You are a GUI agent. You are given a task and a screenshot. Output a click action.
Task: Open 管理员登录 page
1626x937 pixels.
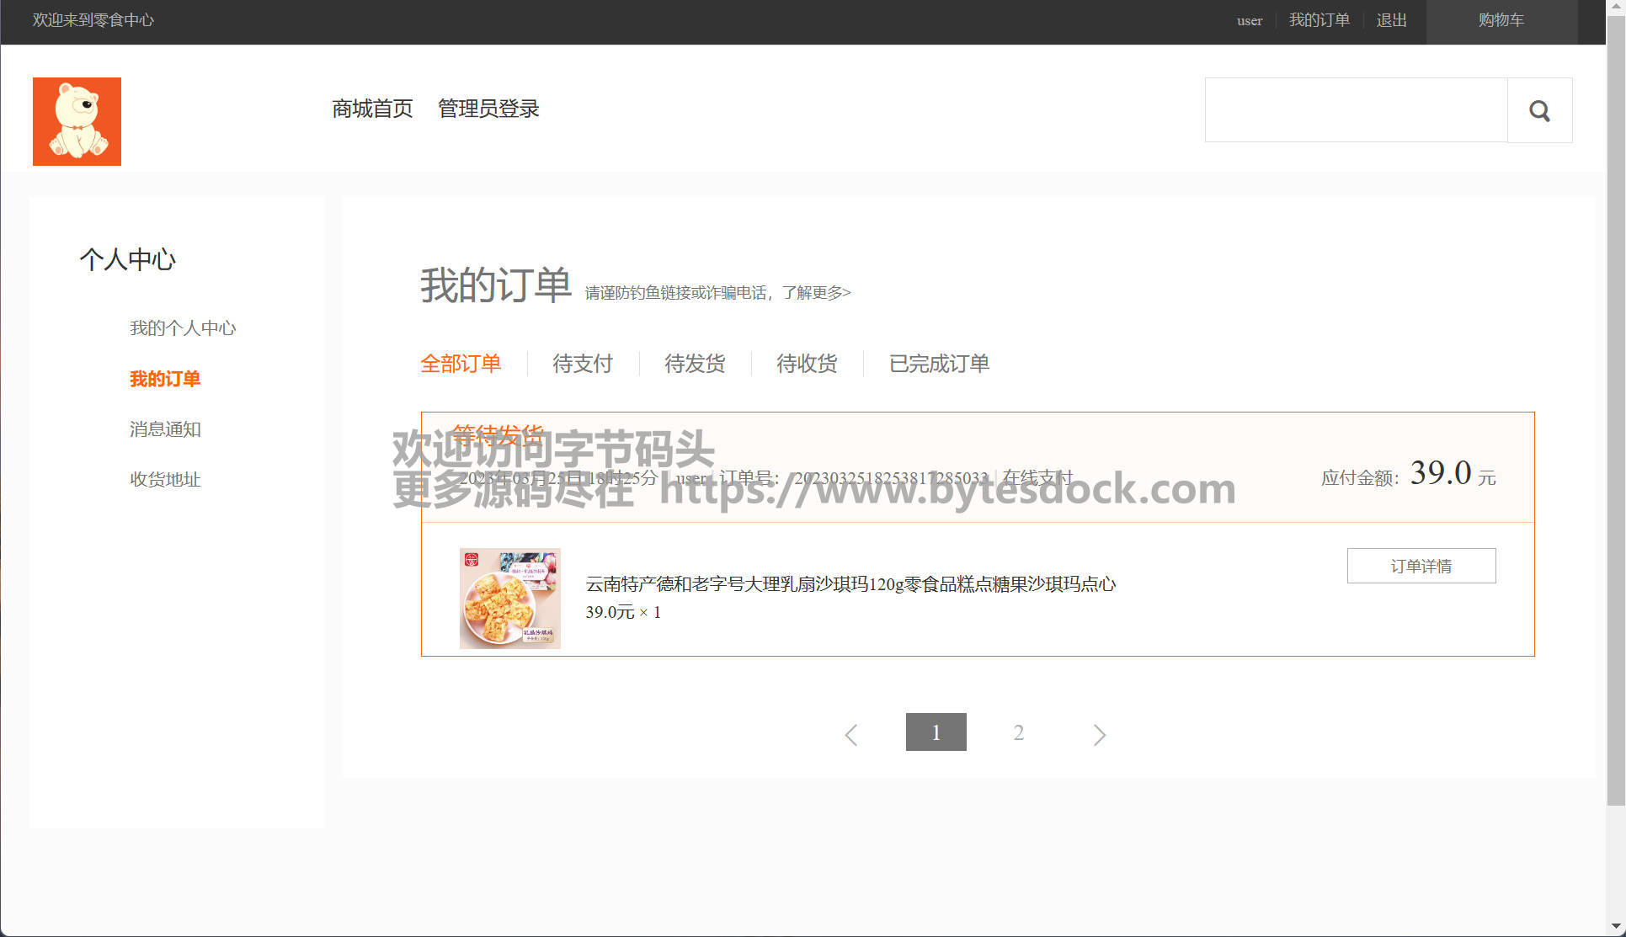pyautogui.click(x=488, y=109)
